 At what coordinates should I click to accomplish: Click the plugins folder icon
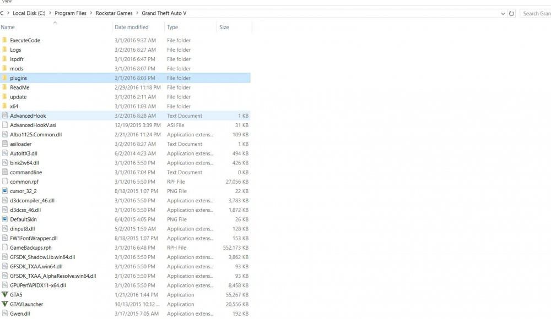click(4, 78)
